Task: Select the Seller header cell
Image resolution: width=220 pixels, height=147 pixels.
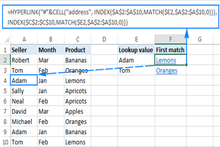Action: [x=24, y=50]
